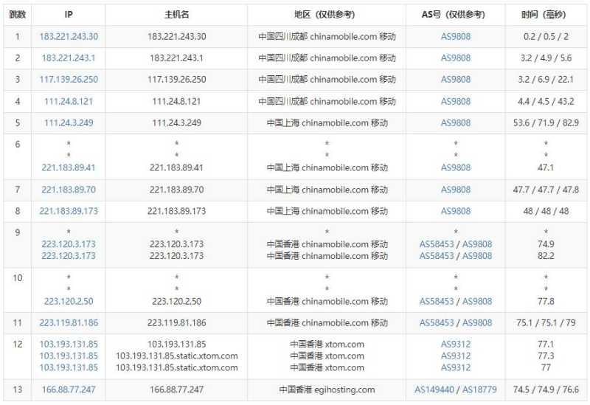Click hostname 223.120.2.50 in 主机名 column
Image resolution: width=590 pixels, height=405 pixels.
coord(176,301)
